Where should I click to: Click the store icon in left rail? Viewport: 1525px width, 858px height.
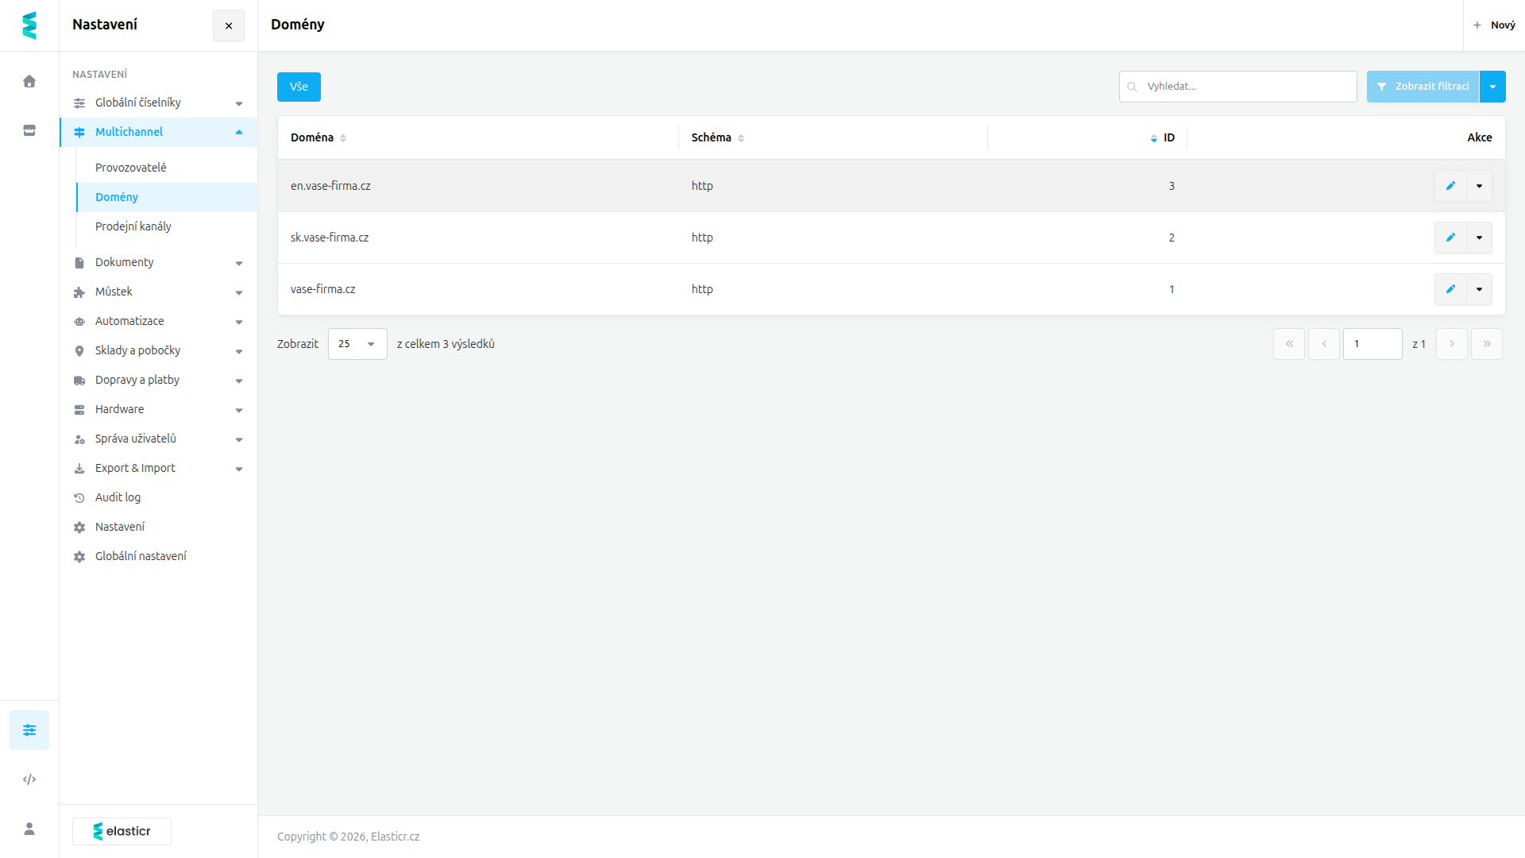[29, 130]
